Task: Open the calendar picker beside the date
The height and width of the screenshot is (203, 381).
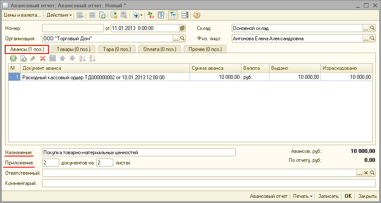Action: 182,28
